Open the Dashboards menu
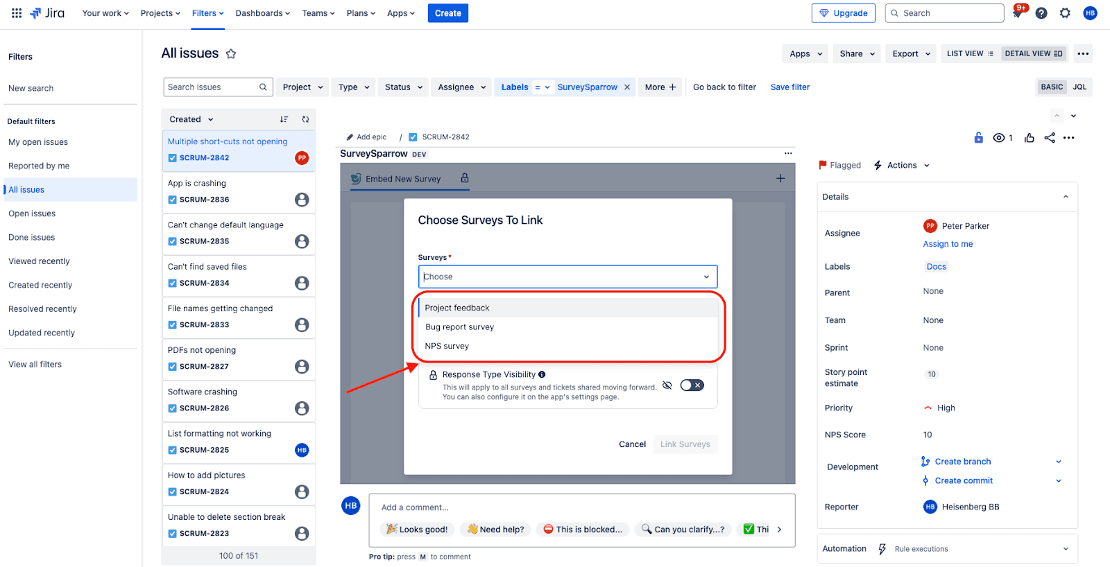 coord(262,13)
